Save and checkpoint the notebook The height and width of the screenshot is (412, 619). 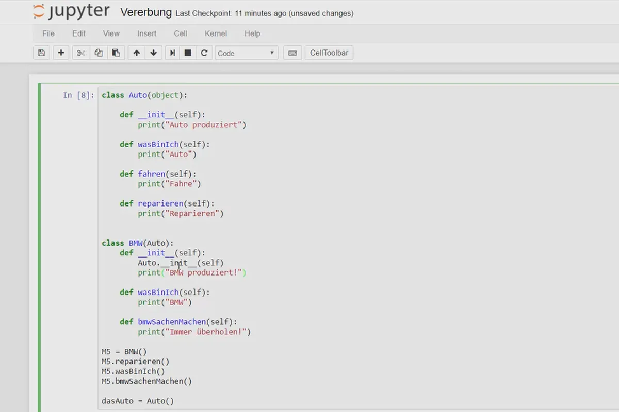[41, 53]
